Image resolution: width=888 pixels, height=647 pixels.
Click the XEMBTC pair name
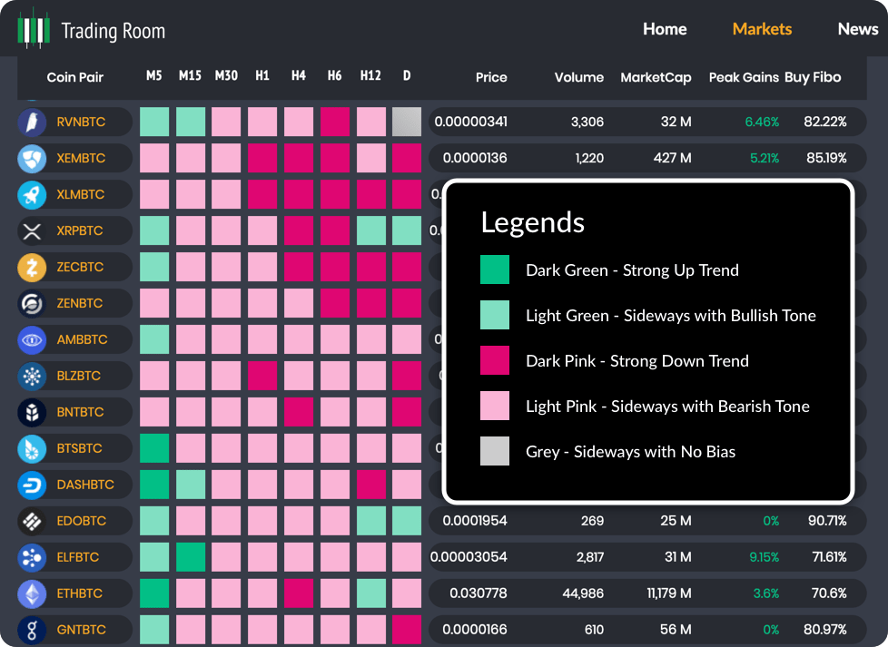pos(81,158)
